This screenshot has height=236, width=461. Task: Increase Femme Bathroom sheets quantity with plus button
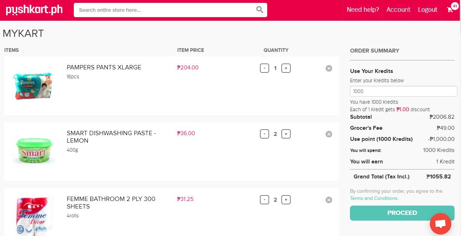tap(286, 200)
